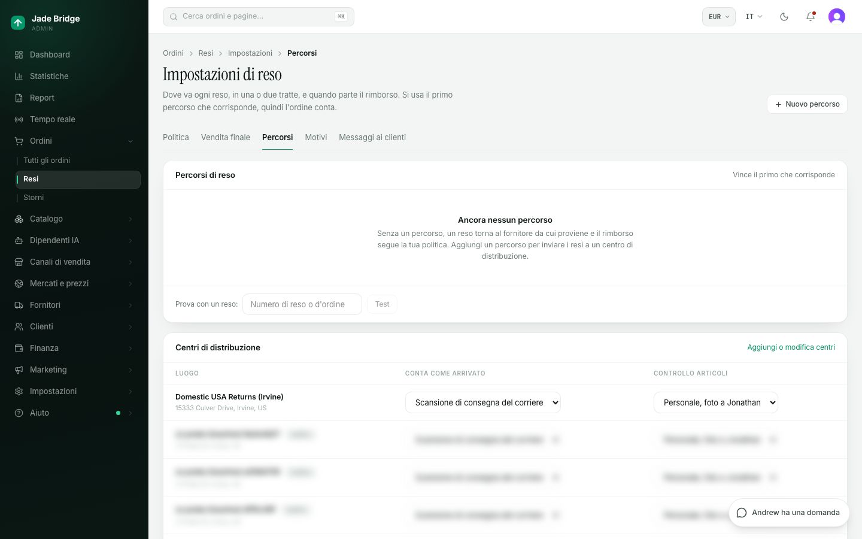Screen dimensions: 862x539
Task: Click the Tempo reale broadcast icon
Action: [19, 119]
